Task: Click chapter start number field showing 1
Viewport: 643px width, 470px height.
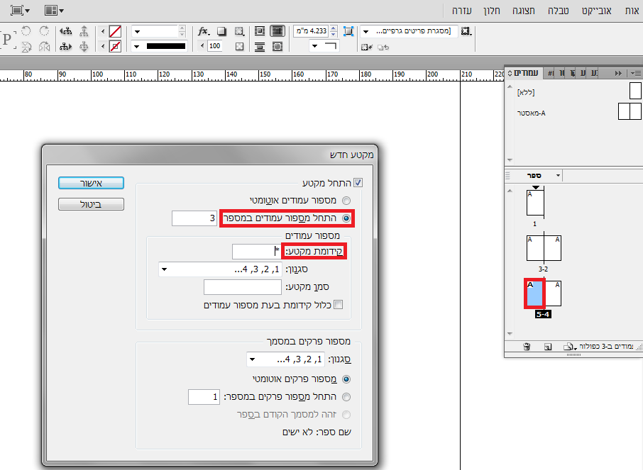Action: click(x=204, y=397)
